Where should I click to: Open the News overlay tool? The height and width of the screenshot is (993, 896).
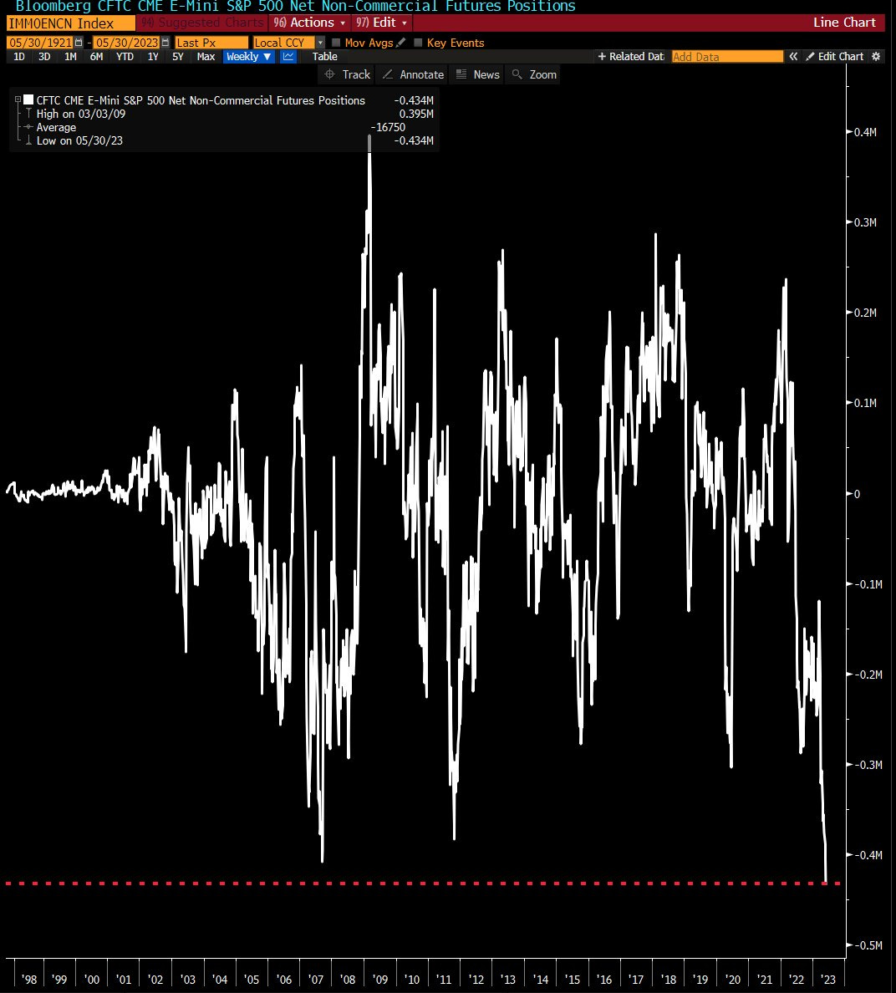(x=478, y=74)
